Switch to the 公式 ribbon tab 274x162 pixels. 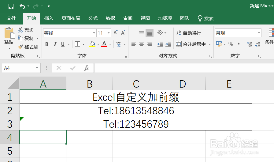(93, 18)
